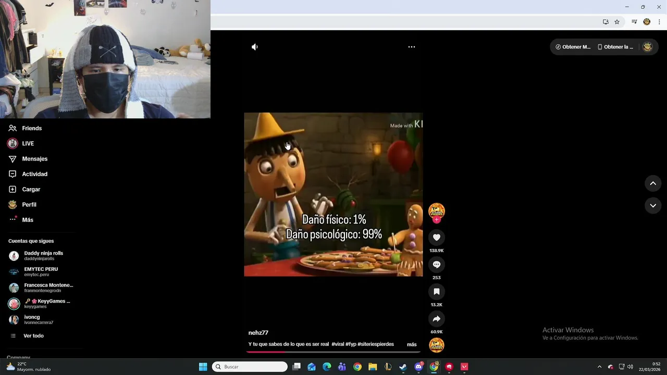Mute the TikTok video sound

tap(254, 47)
